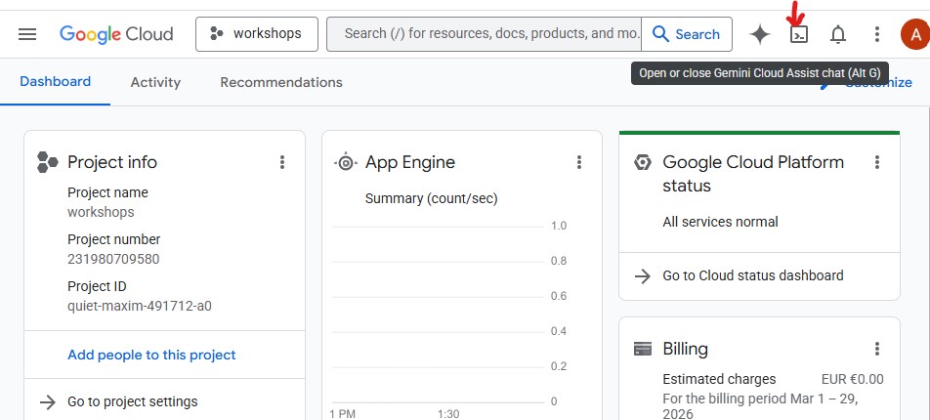Click the 1 PM time axis label
This screenshot has width=930, height=420.
[342, 414]
